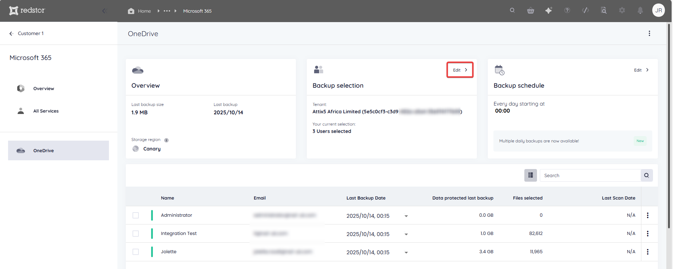This screenshot has width=673, height=269.
Task: Click the Jolette name cell
Action: pyautogui.click(x=169, y=251)
